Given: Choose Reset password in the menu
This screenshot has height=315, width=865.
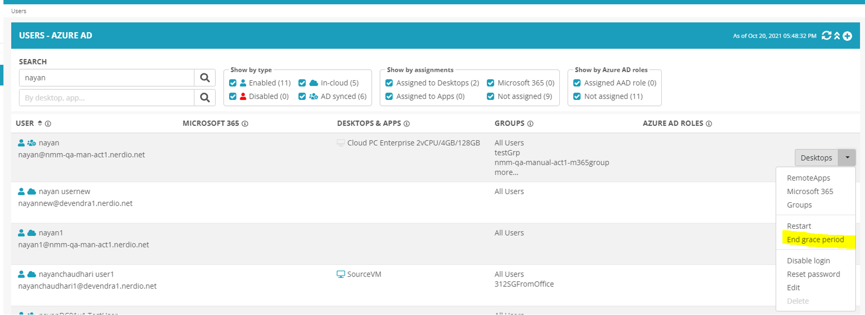Looking at the screenshot, I should pos(813,274).
